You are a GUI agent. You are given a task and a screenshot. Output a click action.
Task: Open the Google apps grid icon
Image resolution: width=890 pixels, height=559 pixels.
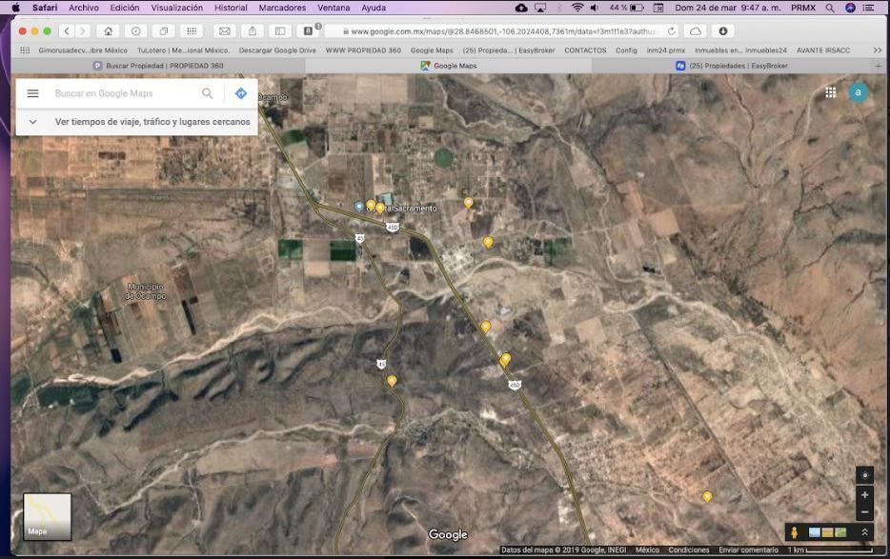[831, 92]
